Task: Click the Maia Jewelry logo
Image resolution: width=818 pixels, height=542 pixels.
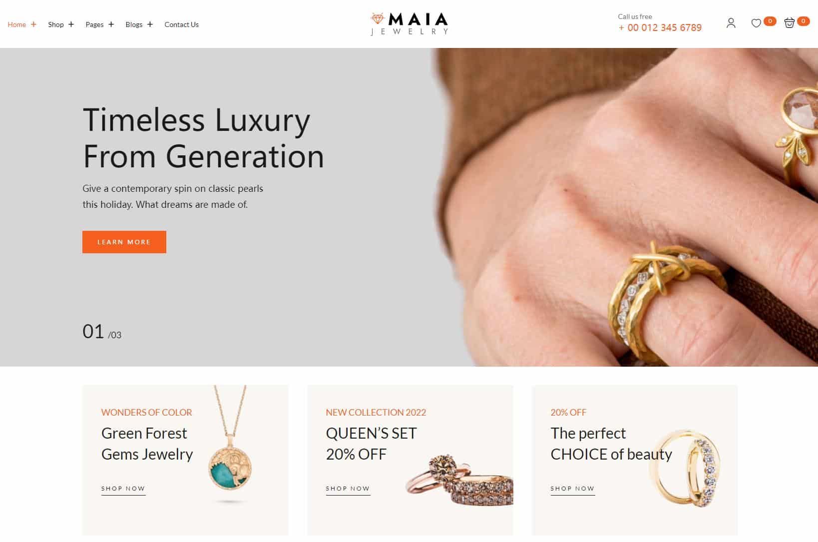Action: (x=409, y=24)
